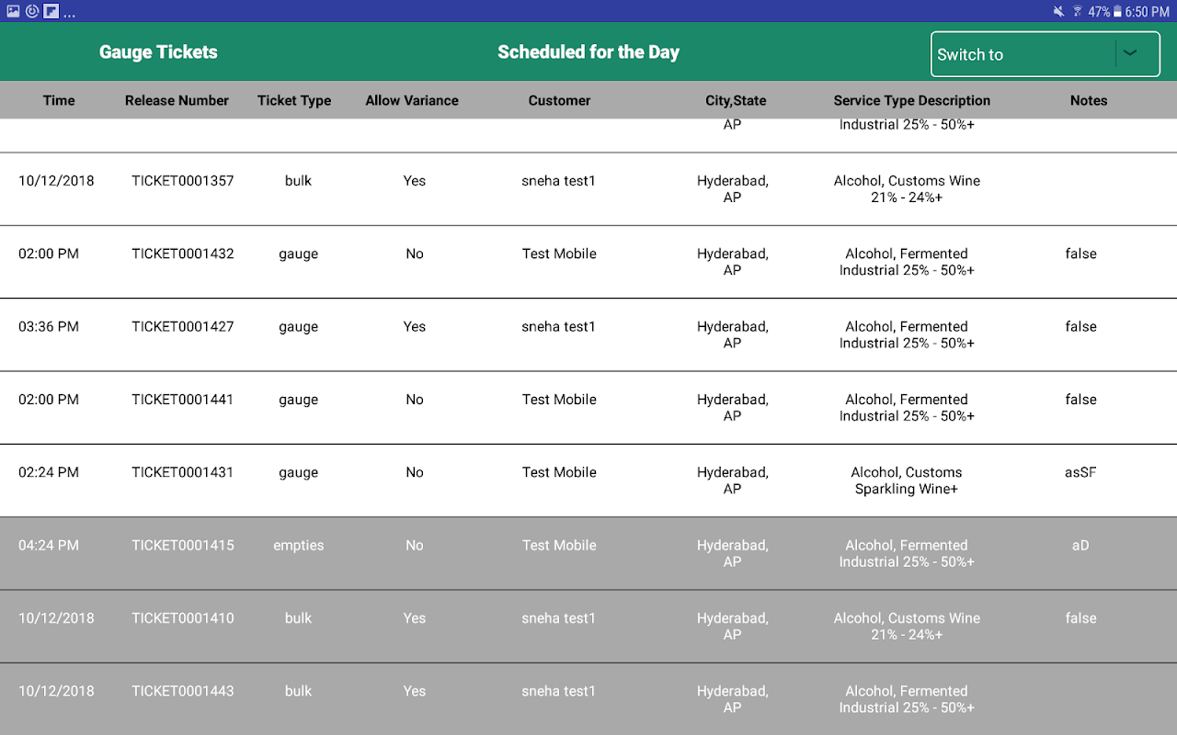The height and width of the screenshot is (735, 1177).
Task: Open ticket TICKET0001432
Action: (183, 254)
